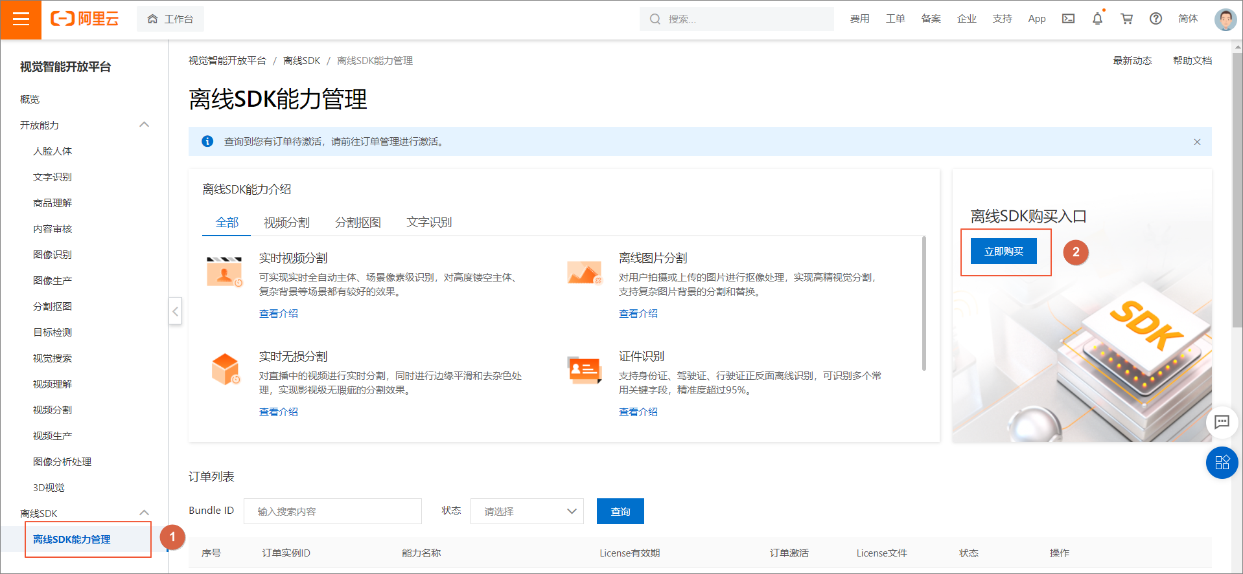Click the capability list scrollbar

(924, 303)
